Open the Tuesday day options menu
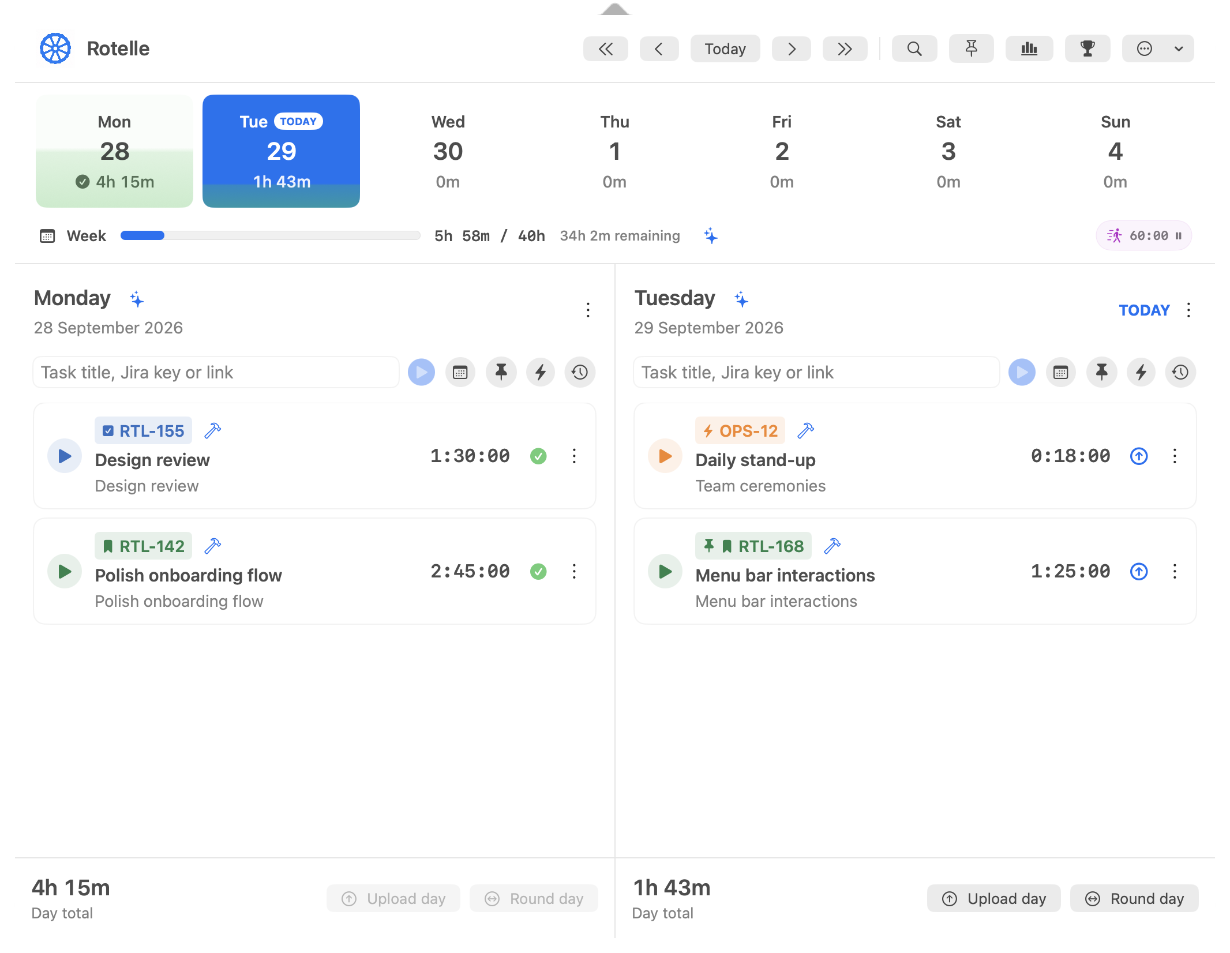This screenshot has height=953, width=1230. [x=1188, y=310]
